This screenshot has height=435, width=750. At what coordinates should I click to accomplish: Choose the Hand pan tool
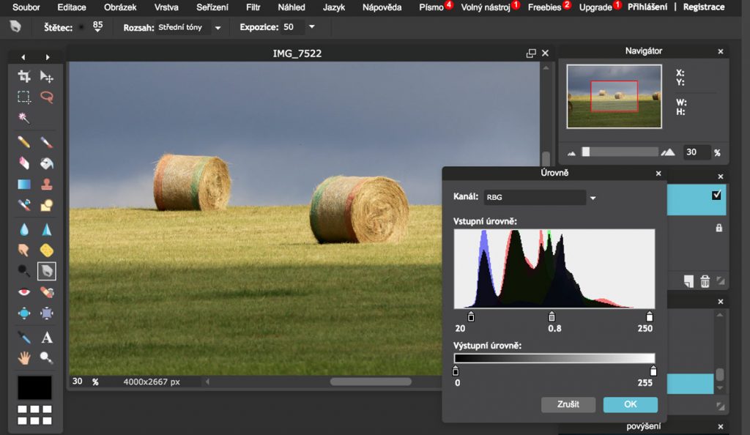tap(24, 358)
